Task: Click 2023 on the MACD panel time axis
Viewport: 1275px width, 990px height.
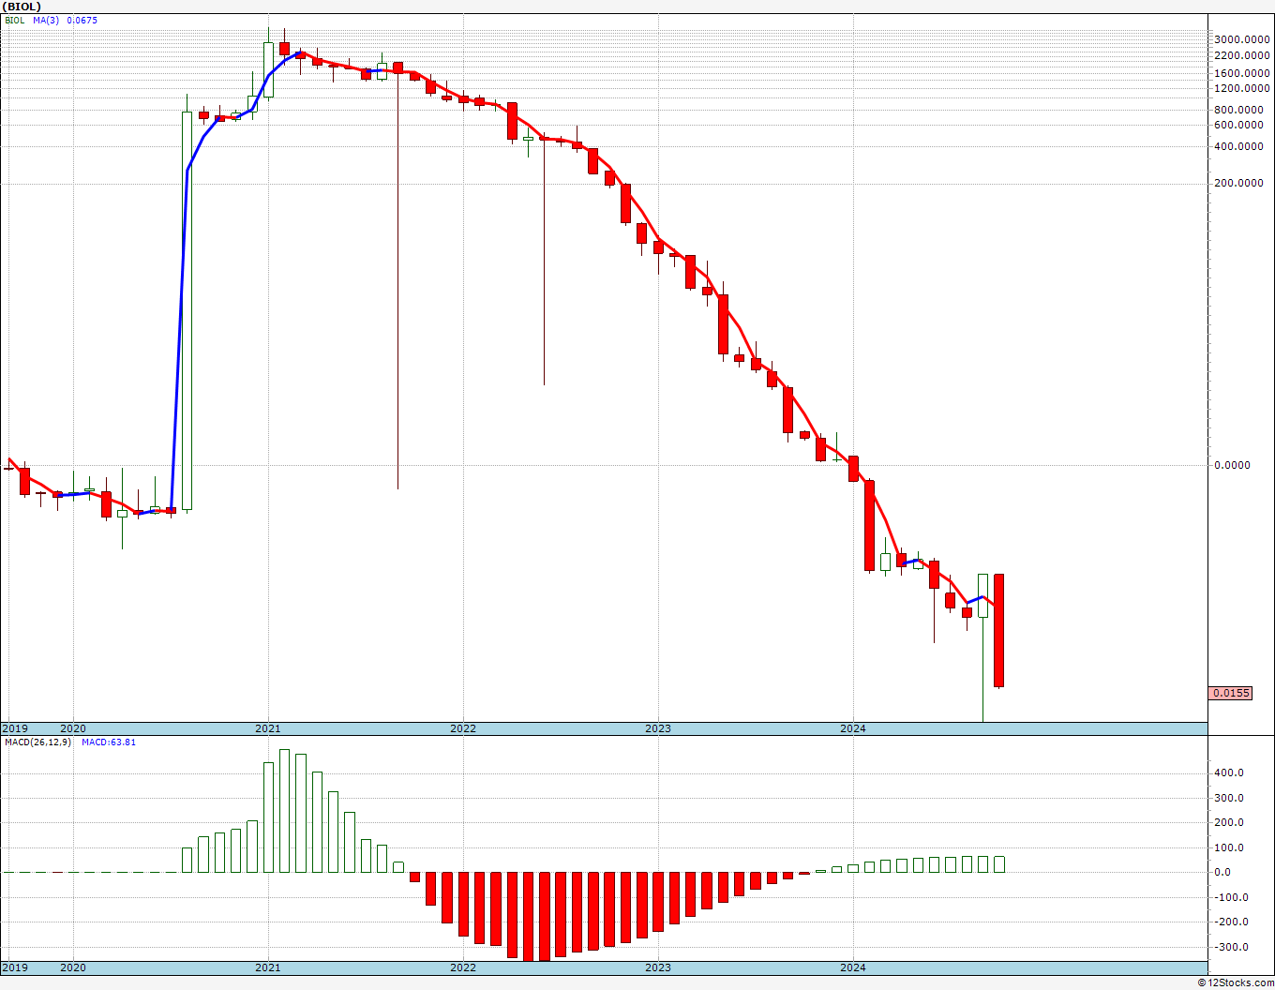Action: tap(657, 967)
